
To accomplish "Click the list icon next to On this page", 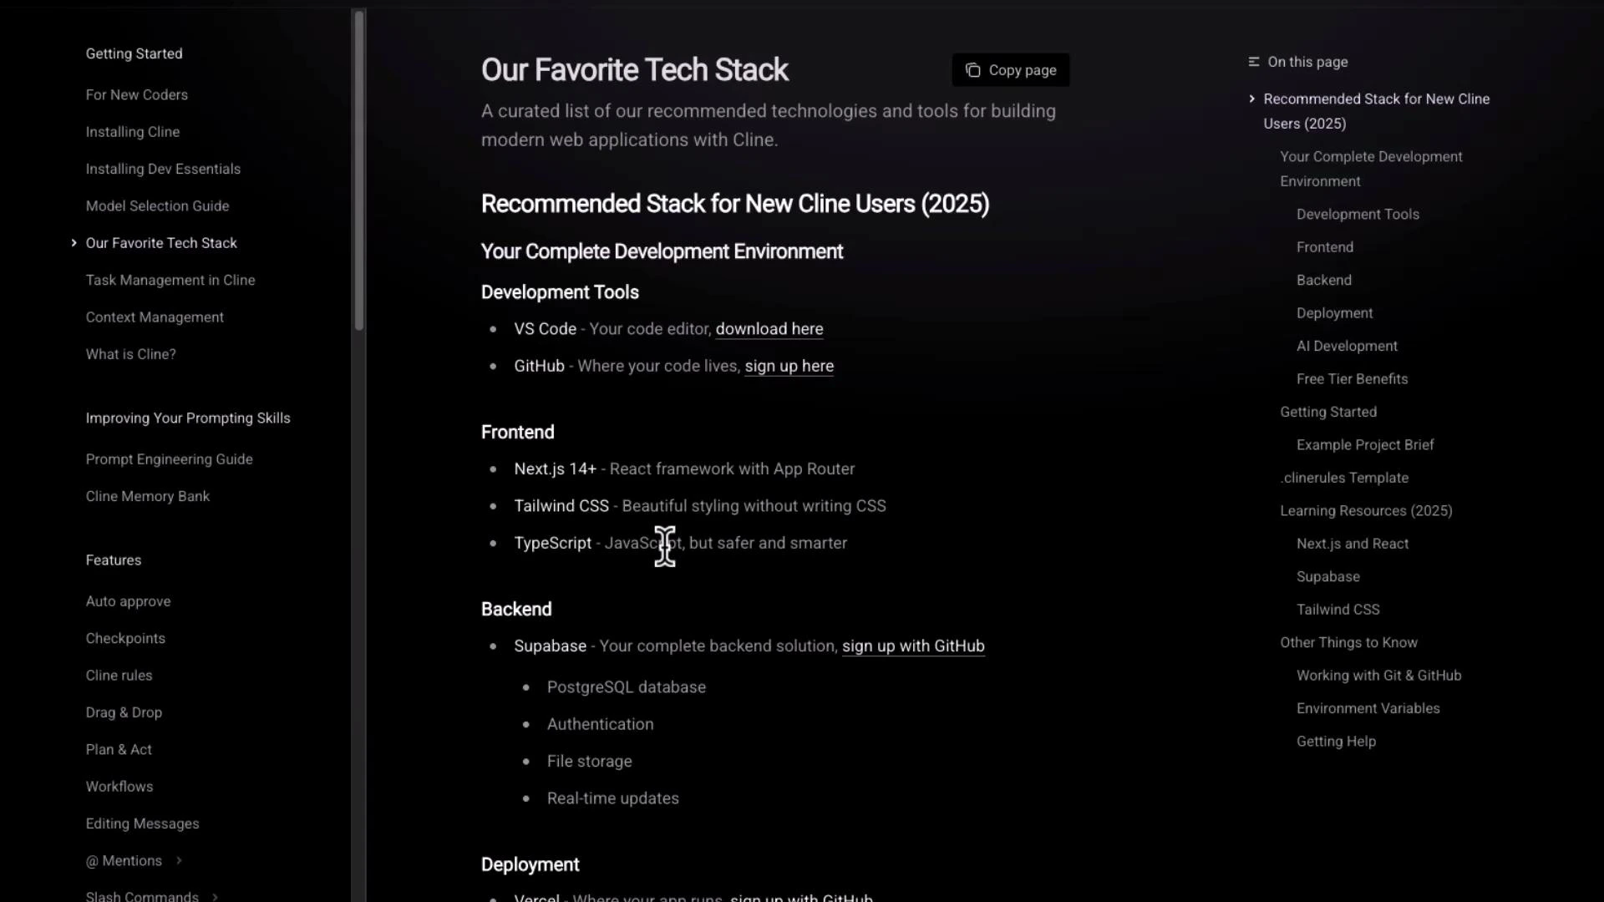I will click(1253, 62).
